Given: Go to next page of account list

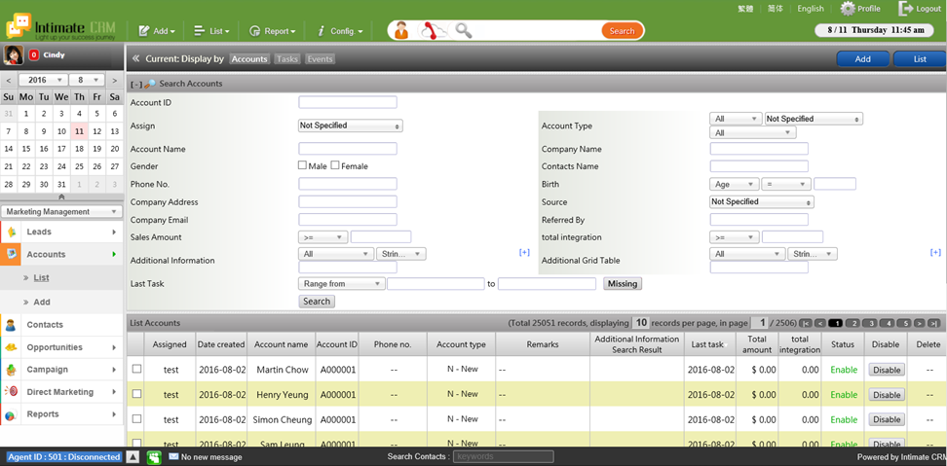Looking at the screenshot, I should 919,324.
